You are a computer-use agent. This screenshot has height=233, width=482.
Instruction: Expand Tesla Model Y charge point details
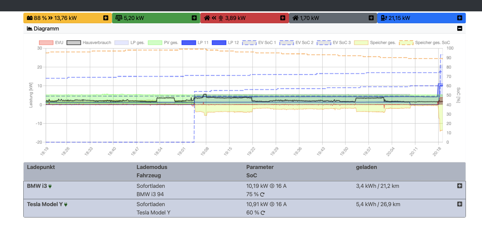click(x=459, y=204)
